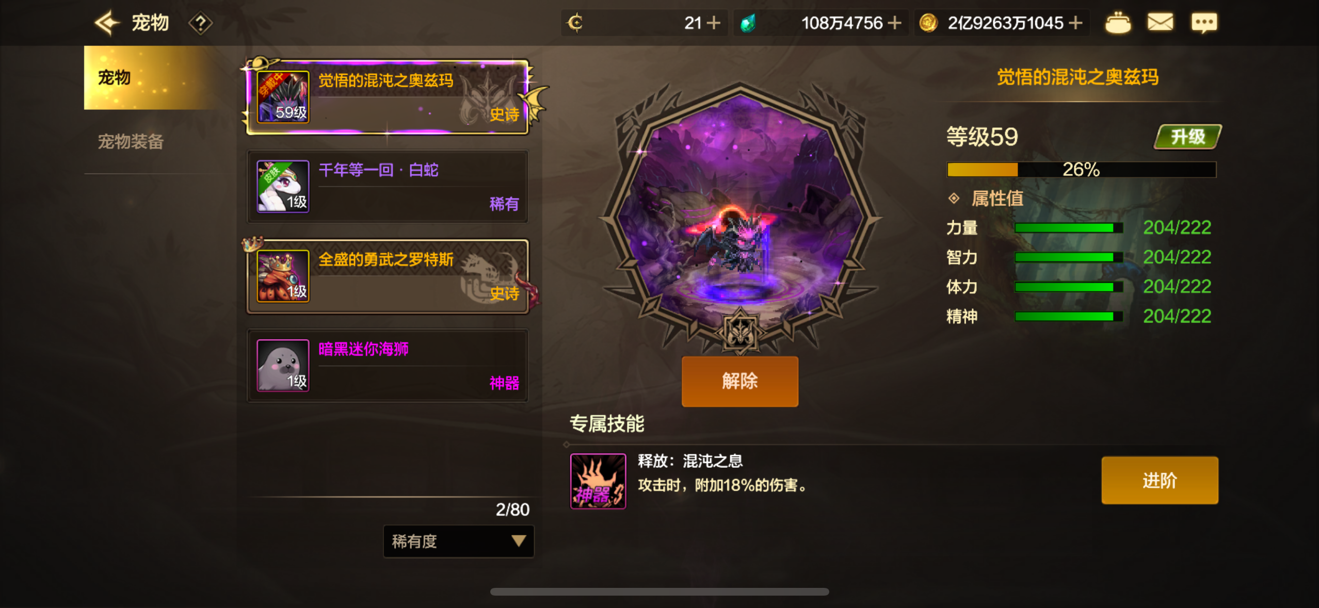
Task: Tap the 混沌之息 skill icon
Action: (x=598, y=481)
